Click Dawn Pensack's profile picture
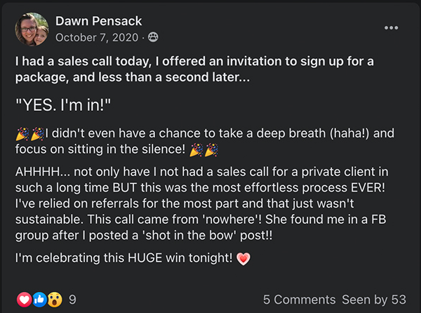This screenshot has height=313, width=421. click(x=32, y=29)
